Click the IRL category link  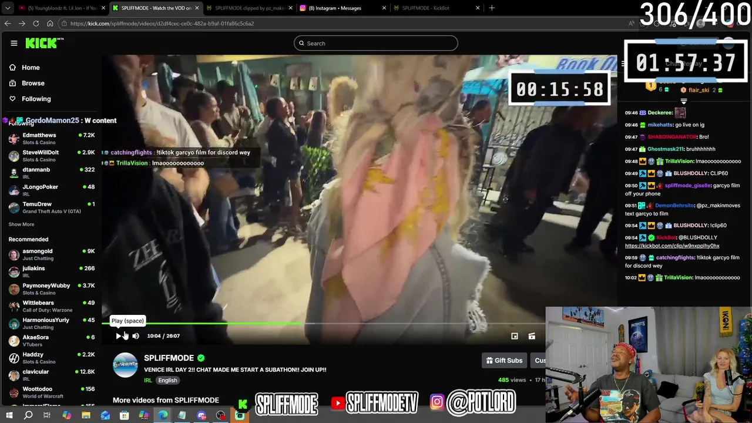(x=148, y=380)
